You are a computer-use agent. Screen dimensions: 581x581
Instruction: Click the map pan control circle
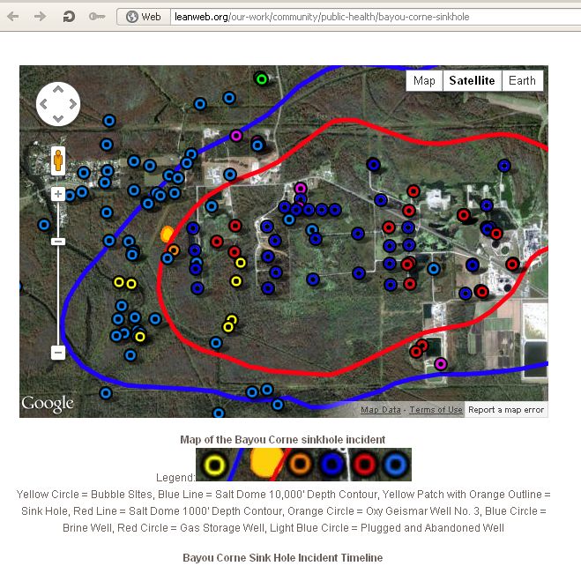(58, 104)
